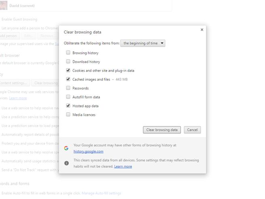
Task: Disable the Hosted app data checkbox
Action: click(68, 106)
